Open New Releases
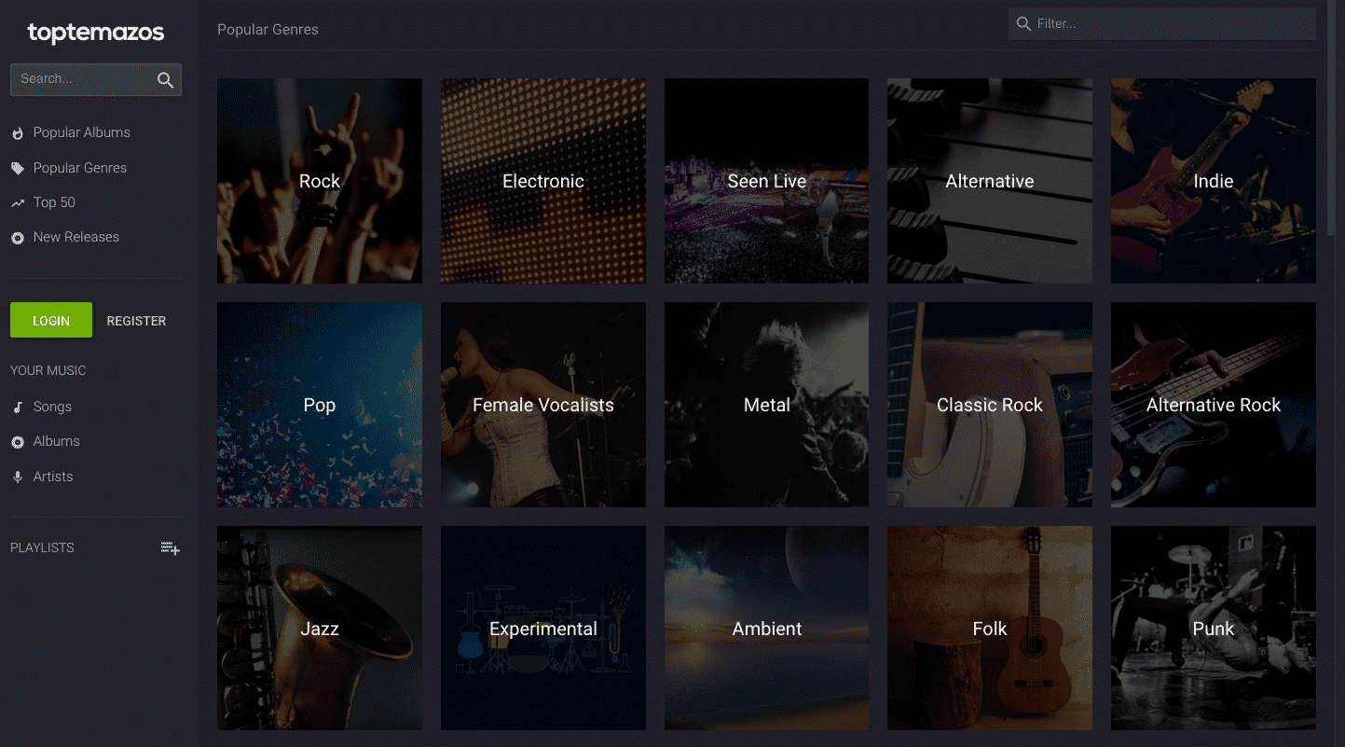1345x747 pixels. coord(76,237)
